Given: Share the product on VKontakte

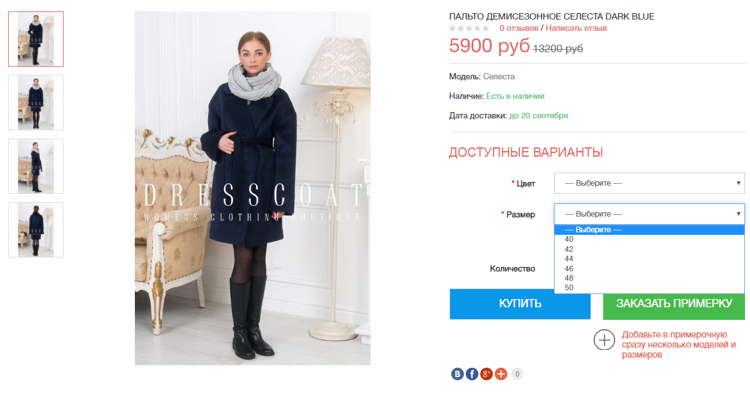Looking at the screenshot, I should (x=458, y=374).
